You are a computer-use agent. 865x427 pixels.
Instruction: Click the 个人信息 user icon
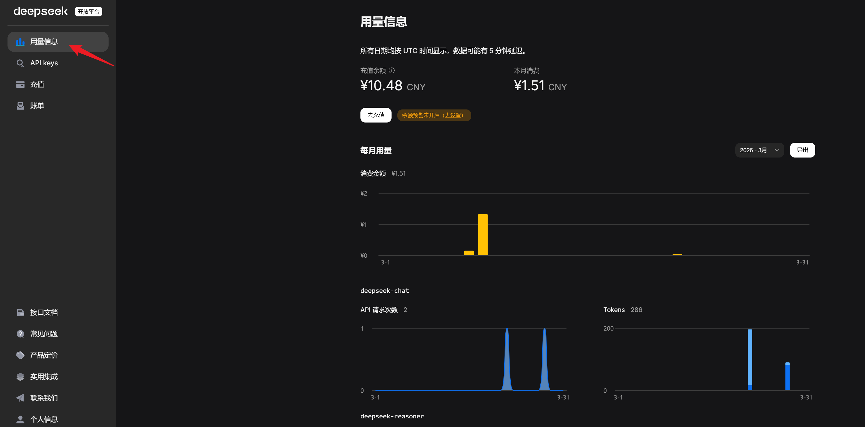(20, 419)
